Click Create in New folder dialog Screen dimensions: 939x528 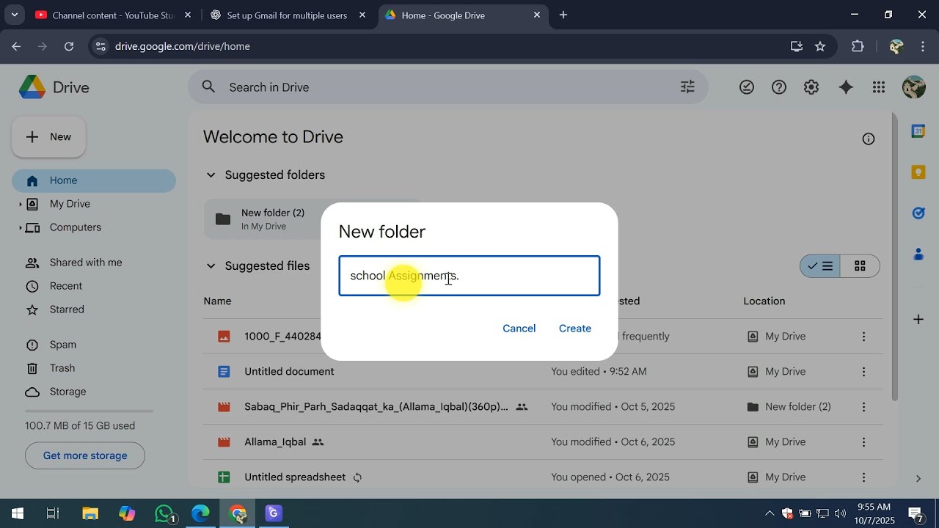click(x=575, y=329)
